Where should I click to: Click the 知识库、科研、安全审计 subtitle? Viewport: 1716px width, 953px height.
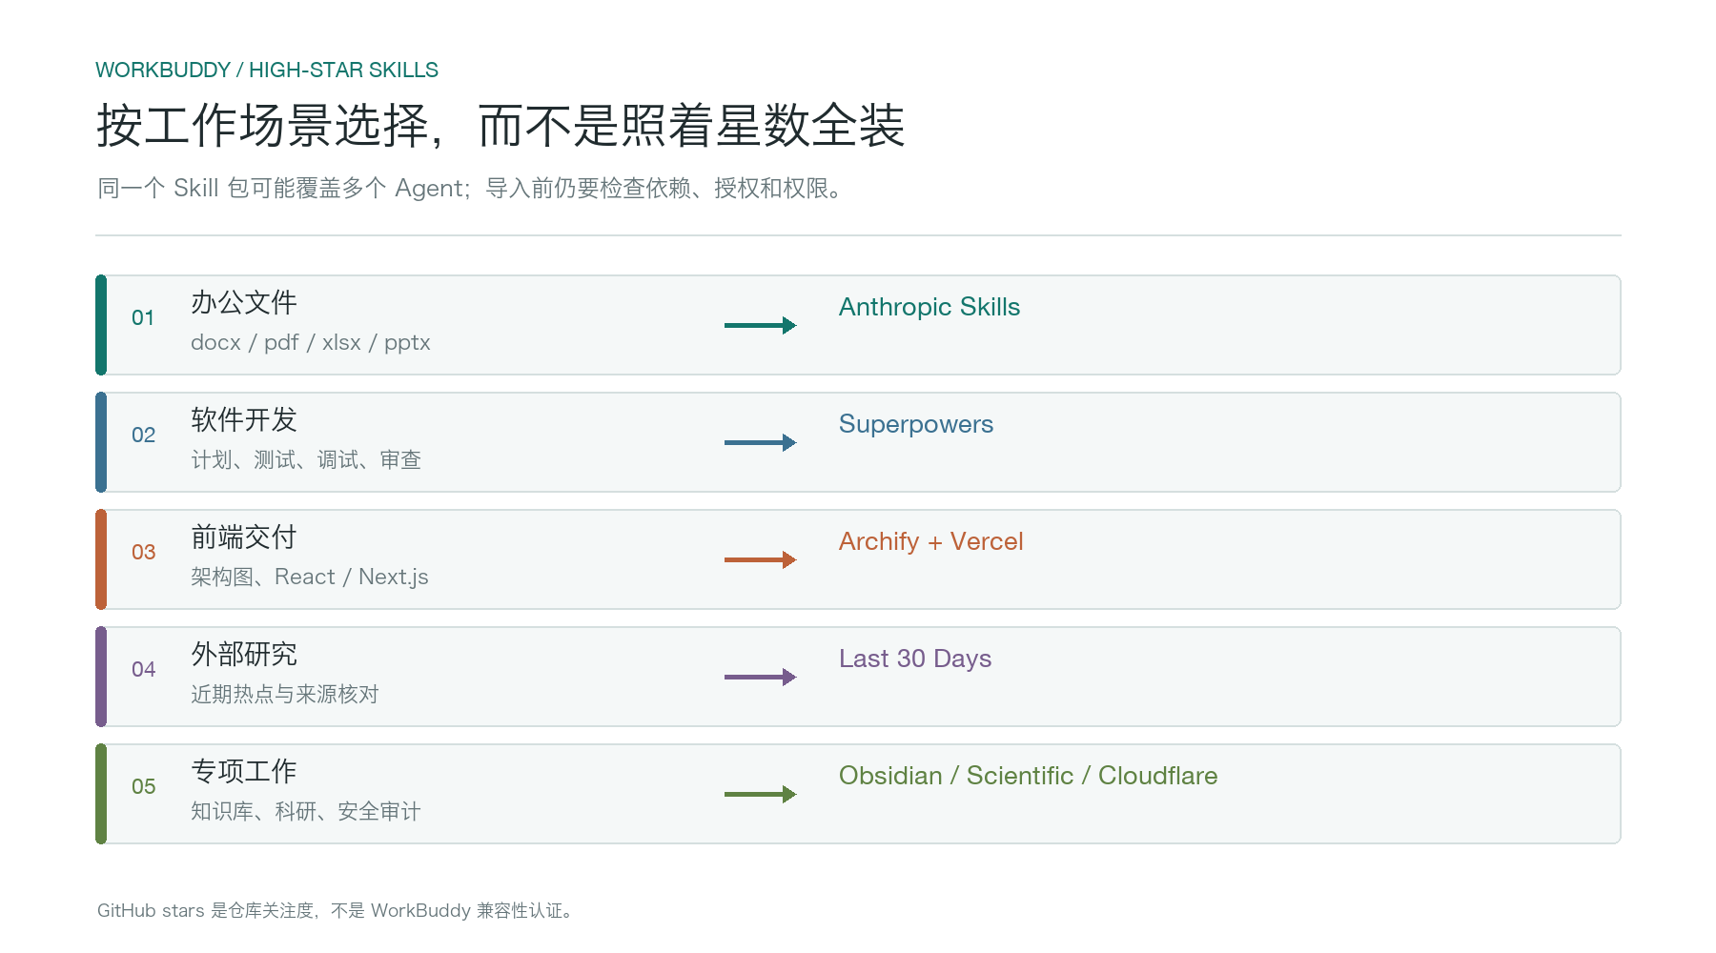pyautogui.click(x=306, y=812)
